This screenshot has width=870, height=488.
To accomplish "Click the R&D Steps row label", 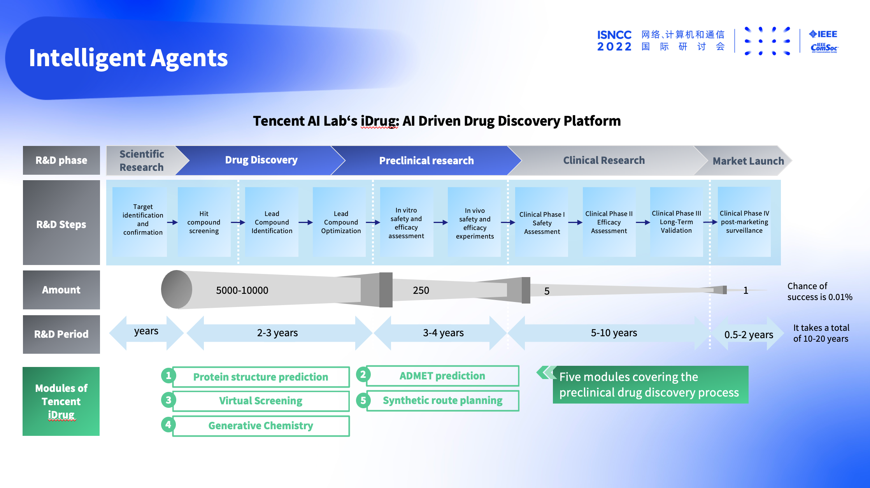I will point(61,223).
